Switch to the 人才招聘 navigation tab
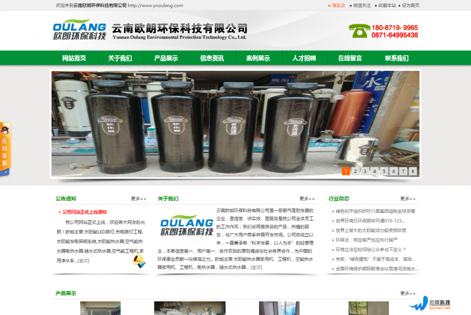The width and height of the screenshot is (471, 315). [x=304, y=58]
